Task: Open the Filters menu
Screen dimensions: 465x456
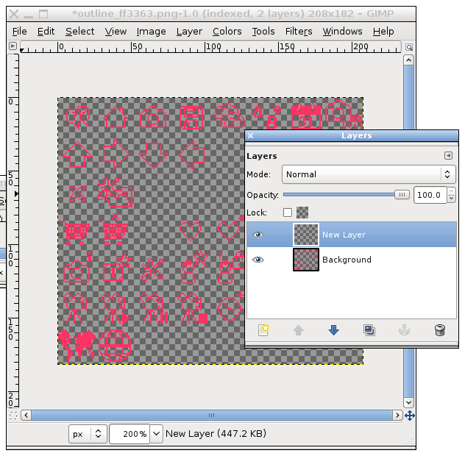Action: [x=299, y=32]
